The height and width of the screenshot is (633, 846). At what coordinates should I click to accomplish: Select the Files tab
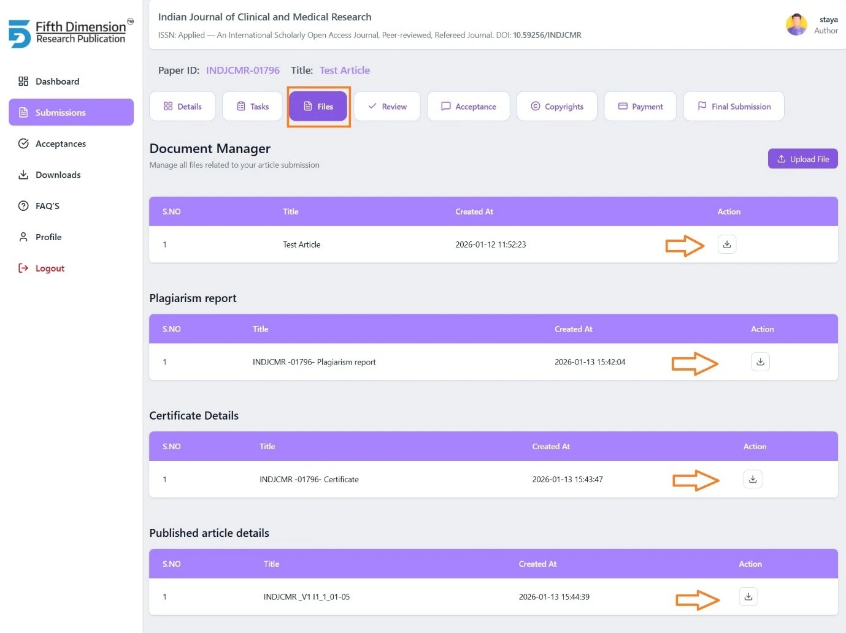tap(318, 107)
